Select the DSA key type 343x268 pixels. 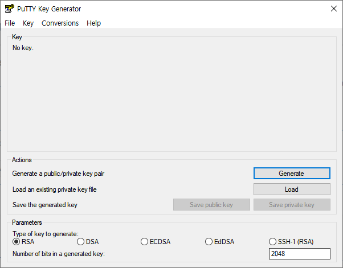coord(88,242)
